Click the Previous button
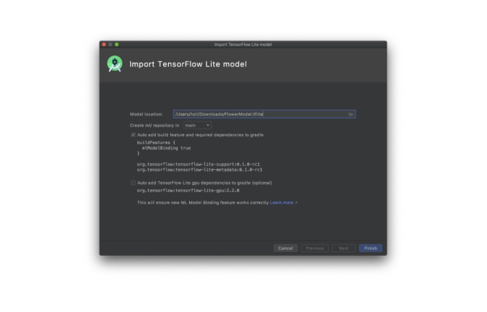Image resolution: width=487 pixels, height=312 pixels. click(x=315, y=248)
